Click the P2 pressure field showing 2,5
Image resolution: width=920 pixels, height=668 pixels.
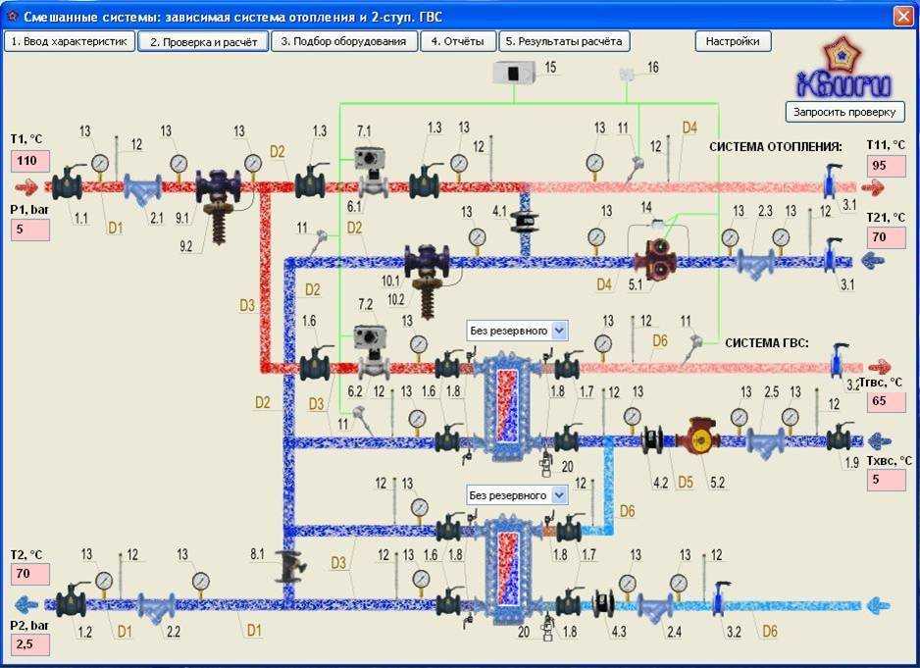pos(30,644)
